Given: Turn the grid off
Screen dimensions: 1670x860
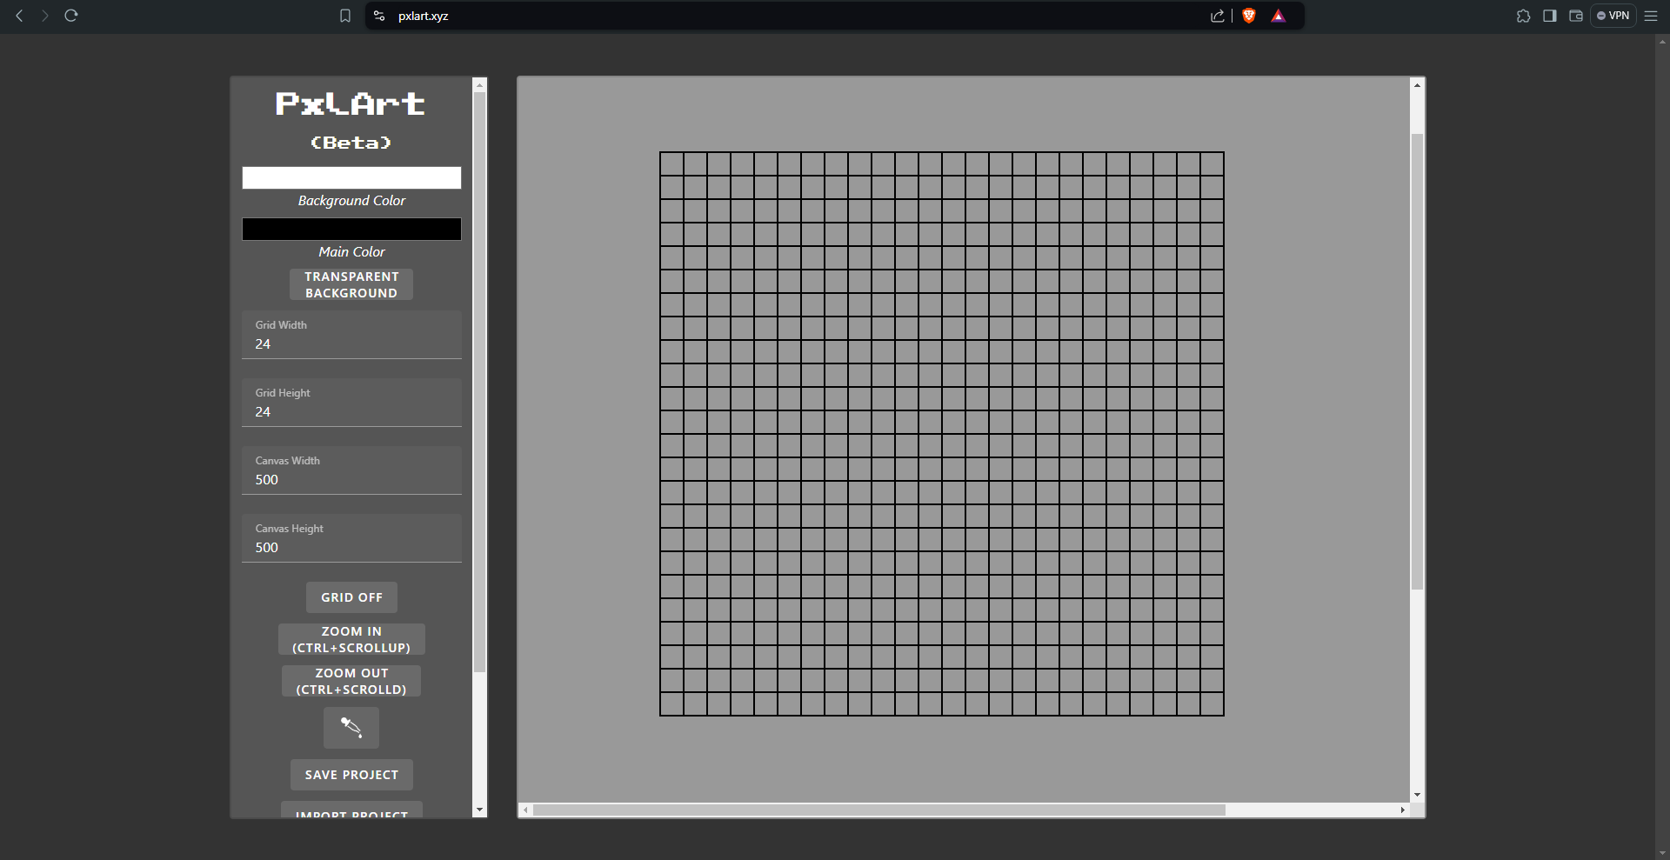Looking at the screenshot, I should pos(351,597).
